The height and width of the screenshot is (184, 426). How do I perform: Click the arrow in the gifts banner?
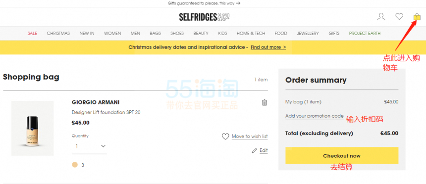pos(238,3)
